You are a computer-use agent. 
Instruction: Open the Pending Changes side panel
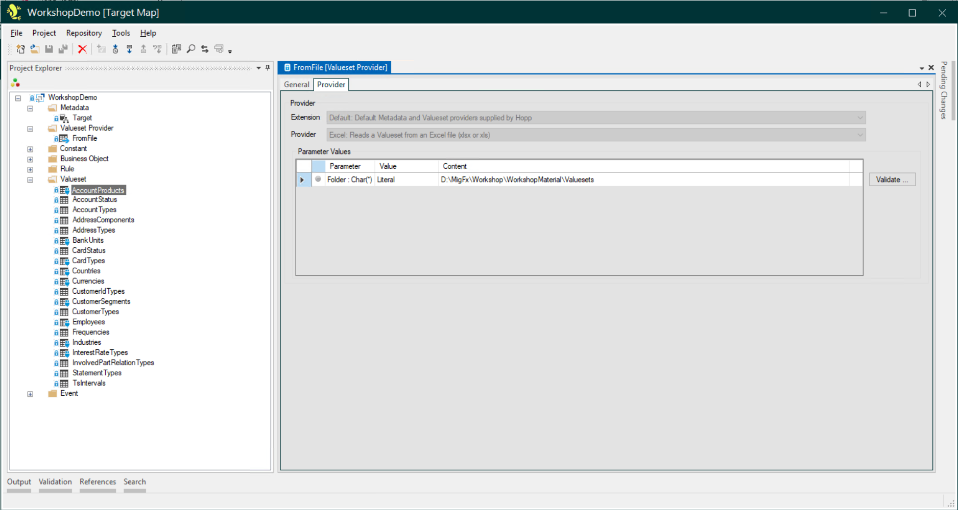[x=944, y=91]
